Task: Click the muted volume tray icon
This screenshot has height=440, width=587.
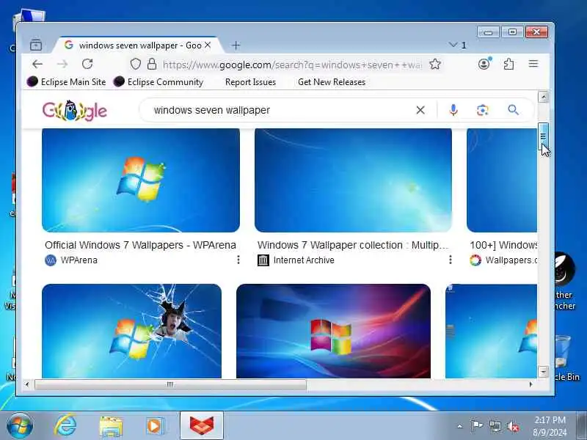Action: (512, 426)
